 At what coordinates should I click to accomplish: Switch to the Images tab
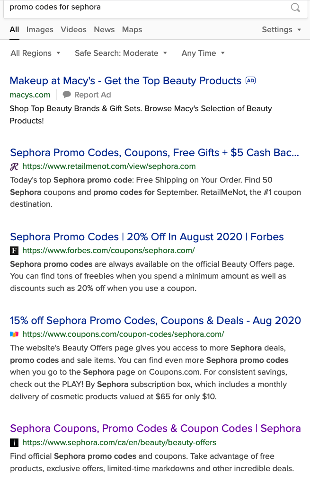click(x=40, y=29)
